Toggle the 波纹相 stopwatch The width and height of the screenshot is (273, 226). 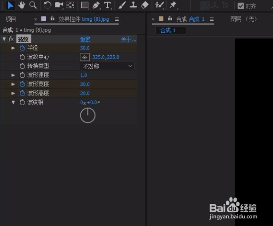pos(22,102)
